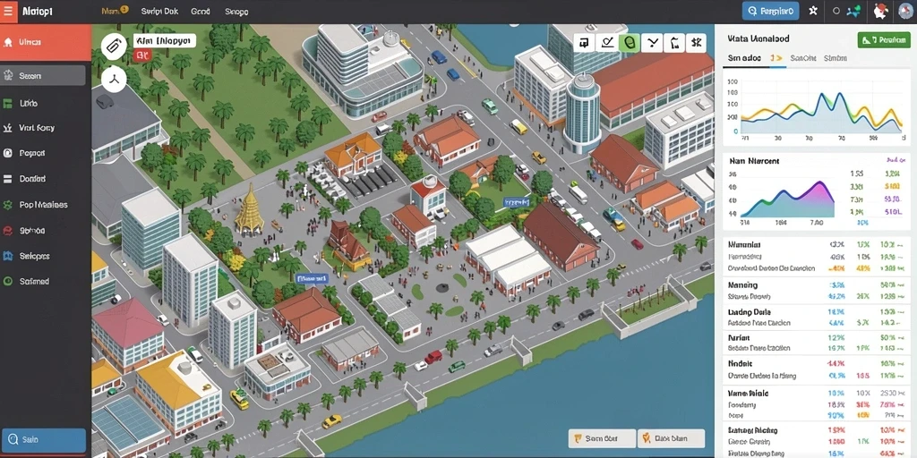Click the green grid icon in the sidebar

(x=7, y=104)
